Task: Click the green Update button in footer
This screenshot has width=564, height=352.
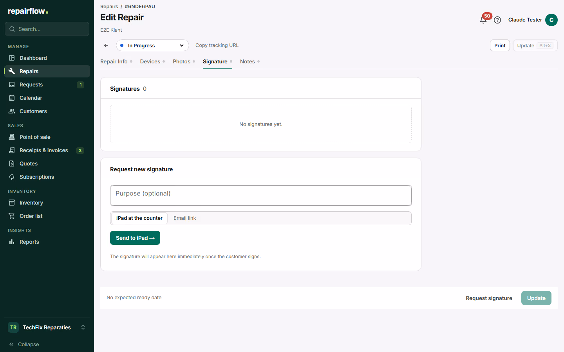Action: (536, 298)
